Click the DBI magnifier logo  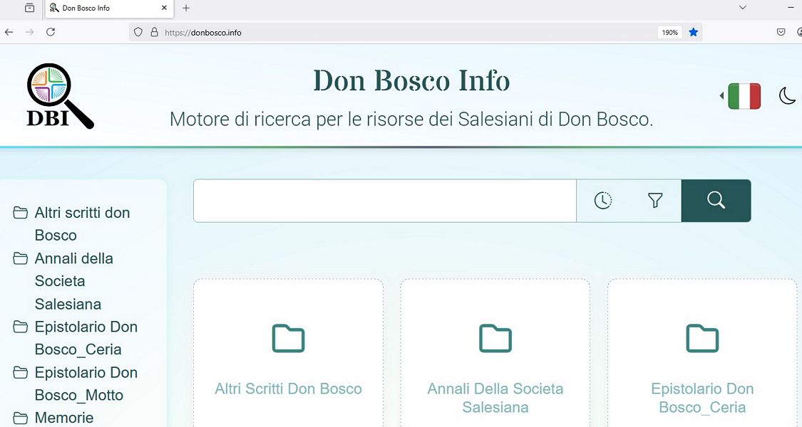tap(60, 96)
